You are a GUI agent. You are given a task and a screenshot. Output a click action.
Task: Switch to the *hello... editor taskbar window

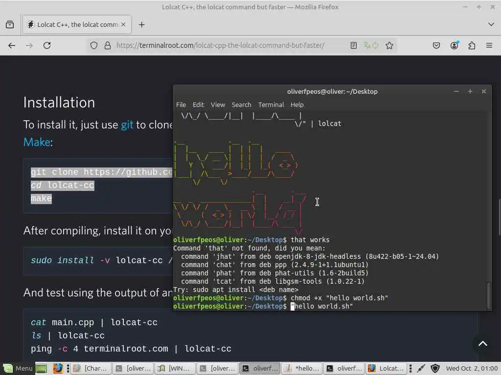301,368
